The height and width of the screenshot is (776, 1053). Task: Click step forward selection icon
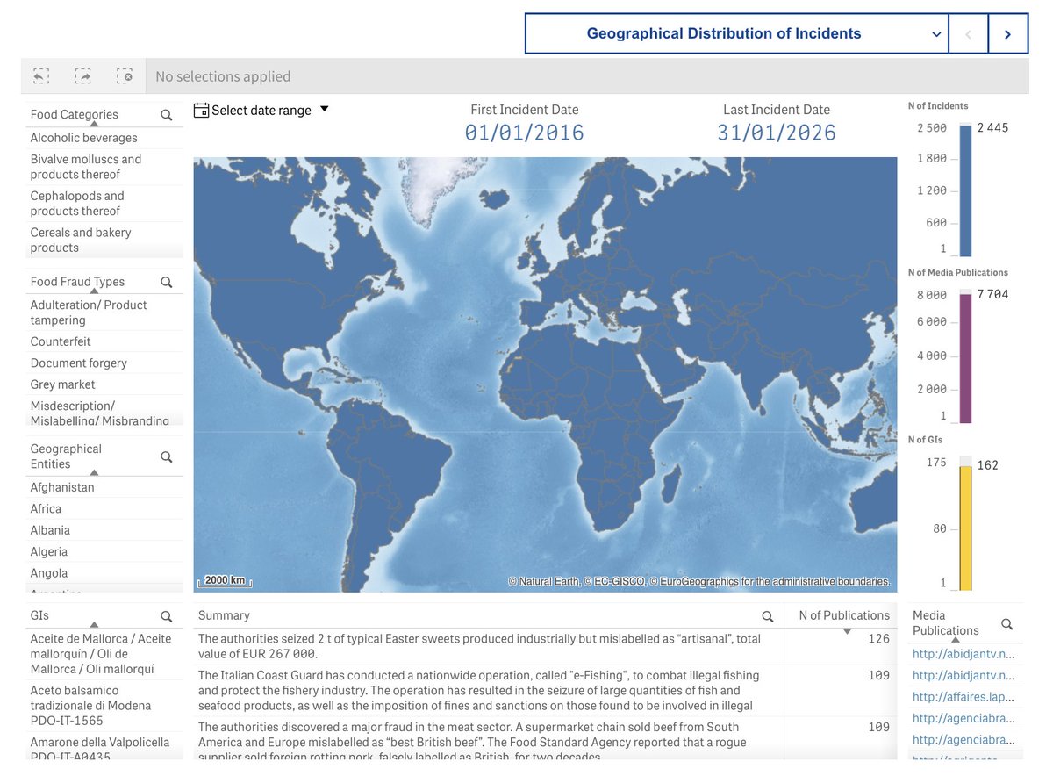82,76
